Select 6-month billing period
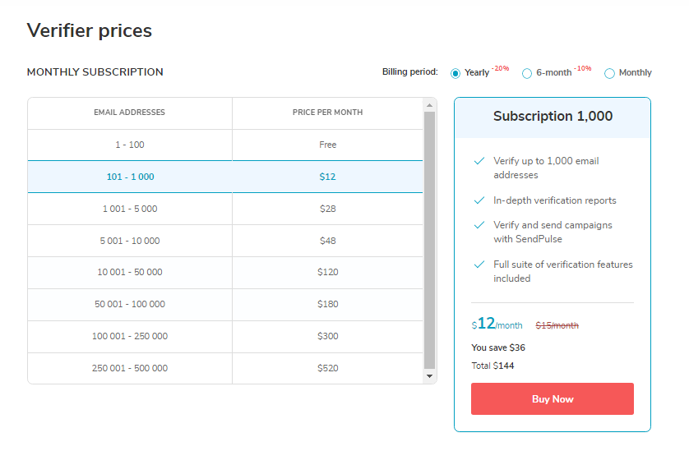This screenshot has width=689, height=451. [x=527, y=73]
